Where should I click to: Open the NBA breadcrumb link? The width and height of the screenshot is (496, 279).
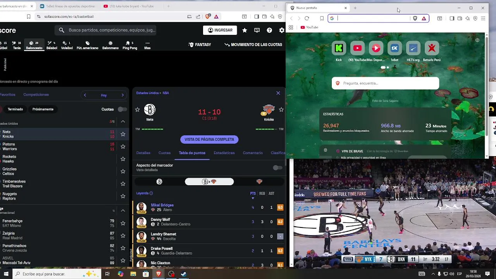pos(166,93)
